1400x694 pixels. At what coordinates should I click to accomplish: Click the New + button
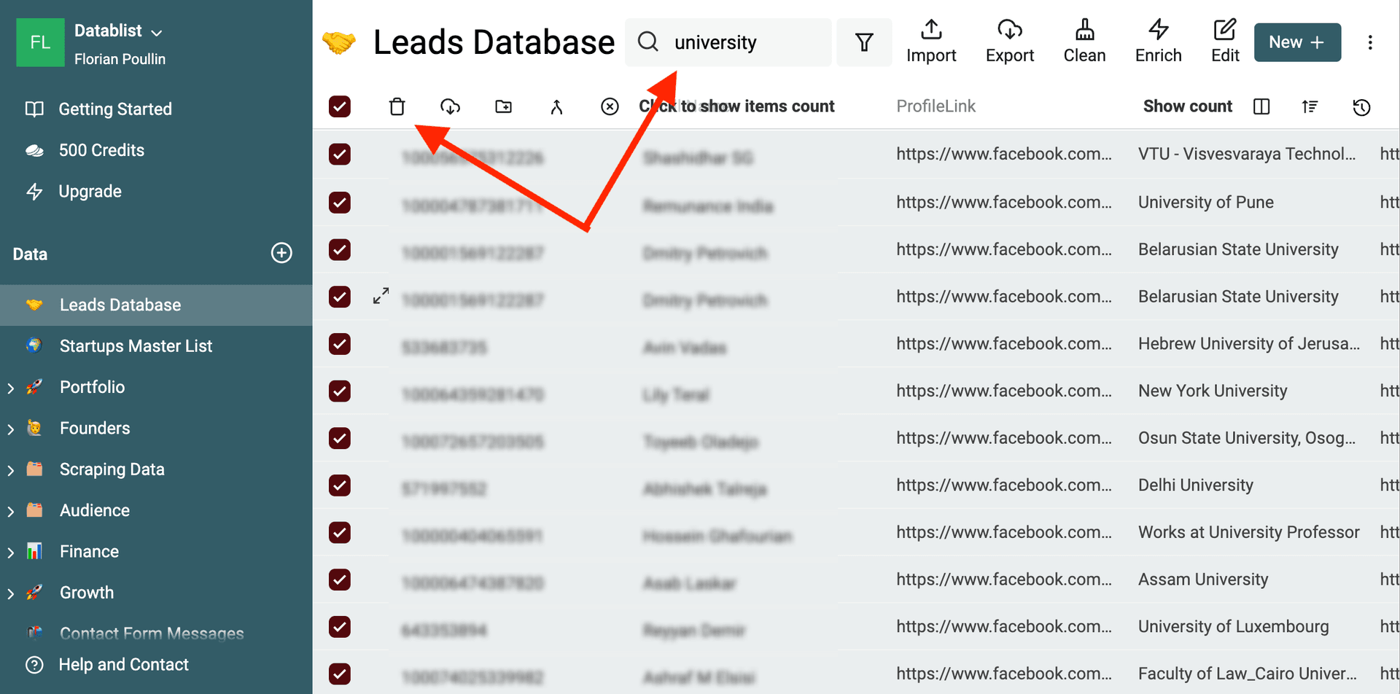pos(1296,42)
